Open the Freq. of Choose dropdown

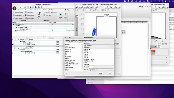click(x=101, y=70)
